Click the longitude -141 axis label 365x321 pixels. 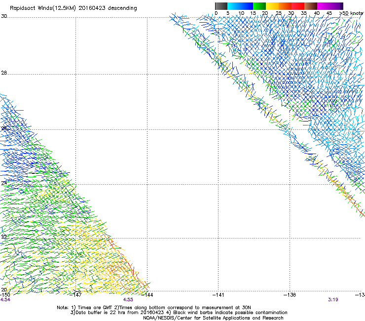pyautogui.click(x=219, y=295)
